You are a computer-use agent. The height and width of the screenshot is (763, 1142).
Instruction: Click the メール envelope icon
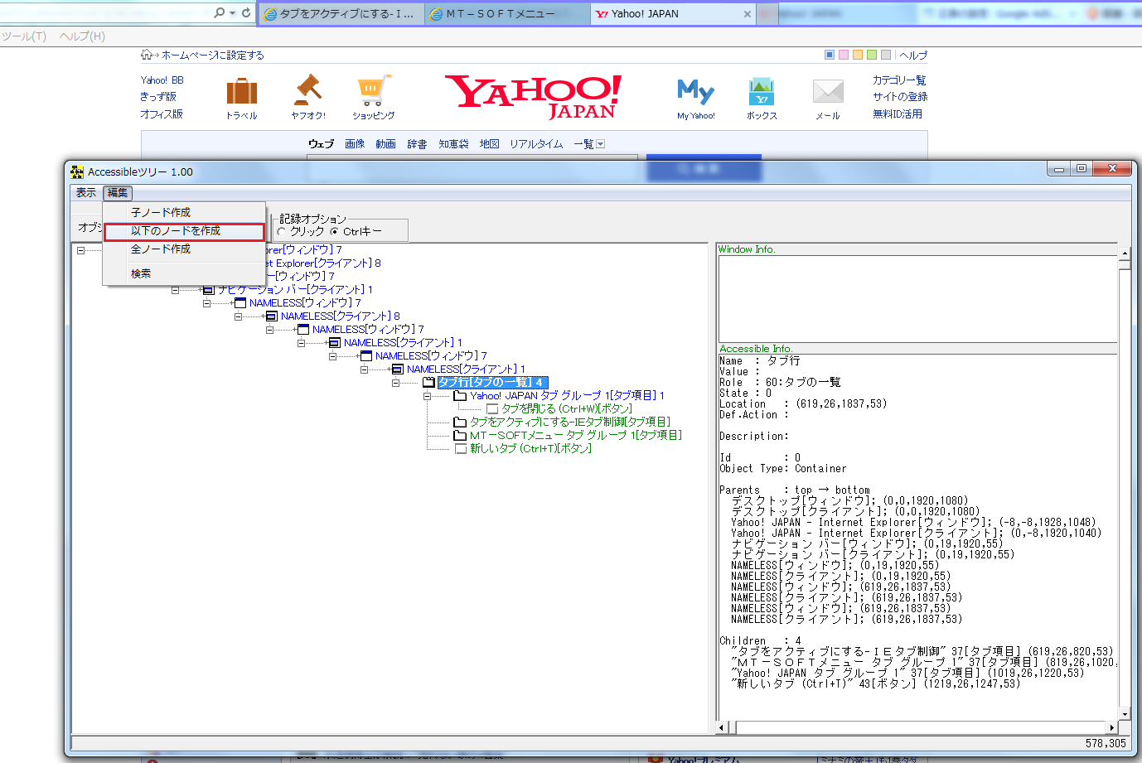tap(827, 91)
